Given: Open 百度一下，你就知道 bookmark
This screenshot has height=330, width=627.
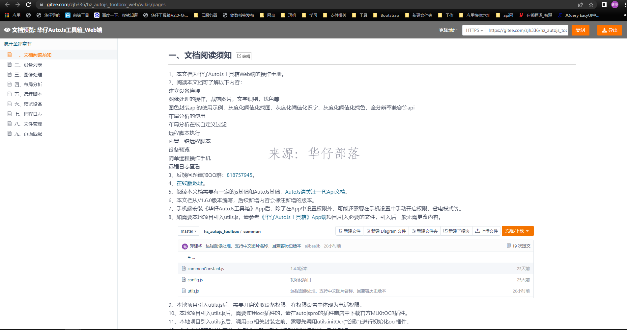Looking at the screenshot, I should [116, 15].
